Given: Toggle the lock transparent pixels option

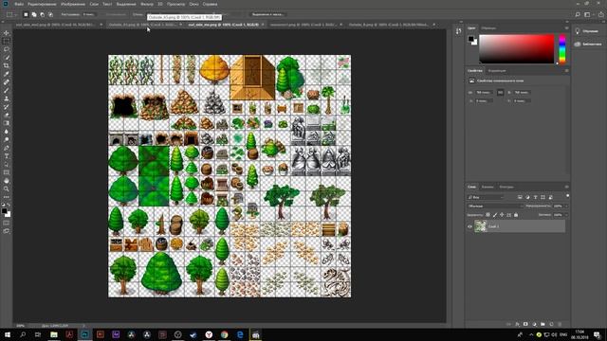Looking at the screenshot, I should [x=487, y=215].
